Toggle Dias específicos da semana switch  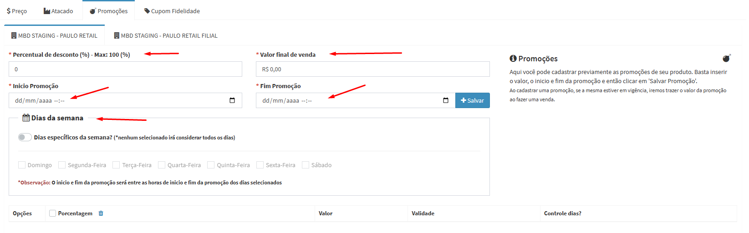point(25,137)
